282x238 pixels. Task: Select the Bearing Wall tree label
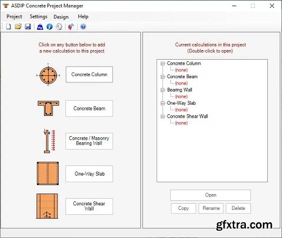[179, 90]
